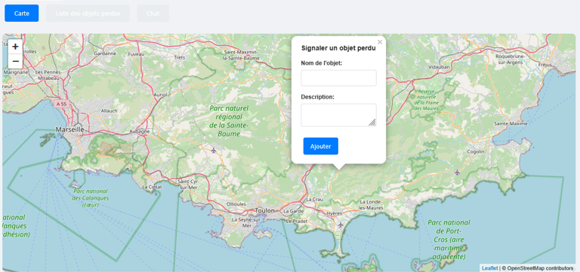Click the Roquebrune-sur-Argens label
The height and width of the screenshot is (272, 580).
510,60
